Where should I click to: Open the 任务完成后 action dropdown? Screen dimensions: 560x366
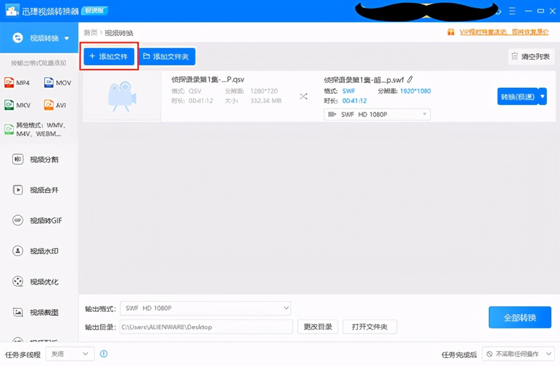[518, 354]
